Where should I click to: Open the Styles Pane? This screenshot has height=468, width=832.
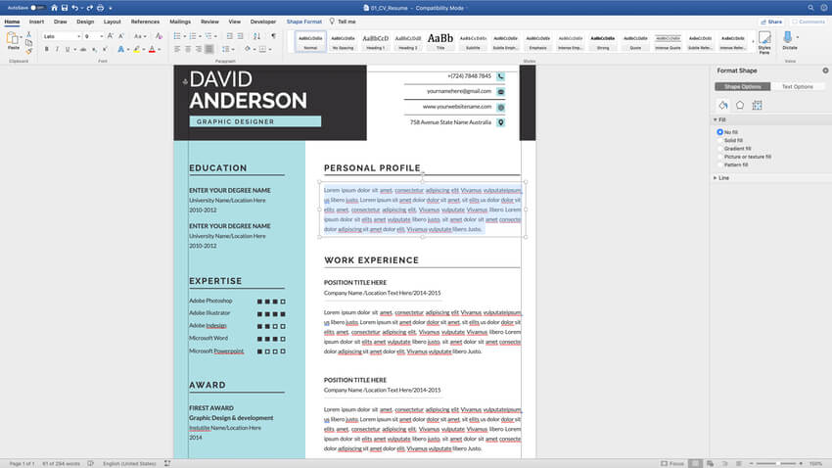click(764, 42)
